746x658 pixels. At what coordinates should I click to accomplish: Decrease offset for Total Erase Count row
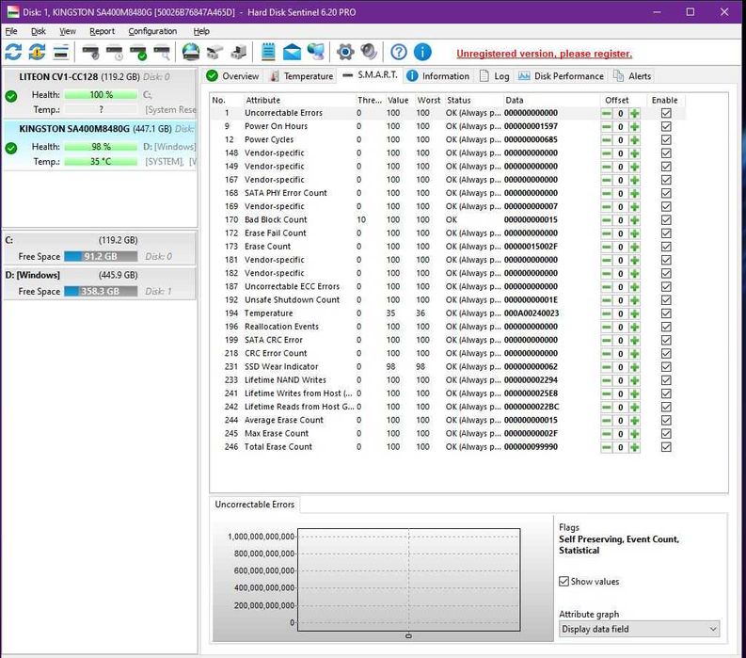(607, 447)
